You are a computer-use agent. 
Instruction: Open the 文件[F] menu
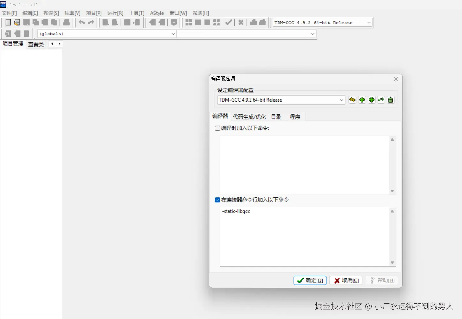9,13
